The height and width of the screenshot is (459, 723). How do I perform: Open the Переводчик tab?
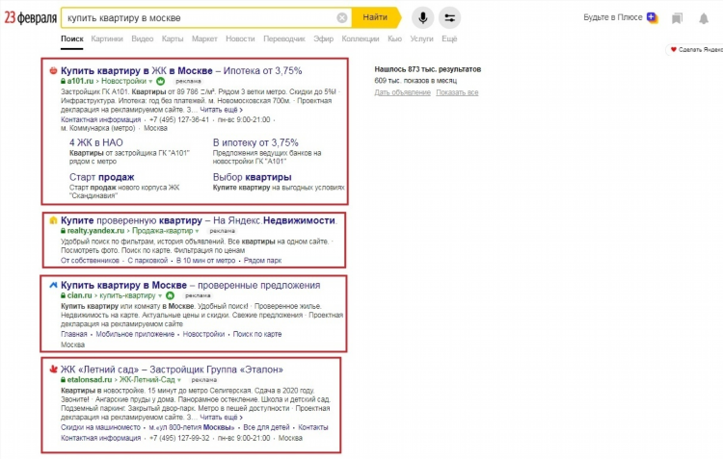284,38
